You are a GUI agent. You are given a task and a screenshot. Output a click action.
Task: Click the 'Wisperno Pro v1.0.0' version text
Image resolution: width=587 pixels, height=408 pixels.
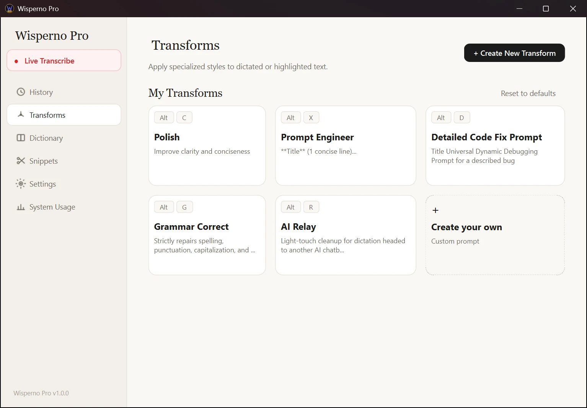pyautogui.click(x=41, y=393)
